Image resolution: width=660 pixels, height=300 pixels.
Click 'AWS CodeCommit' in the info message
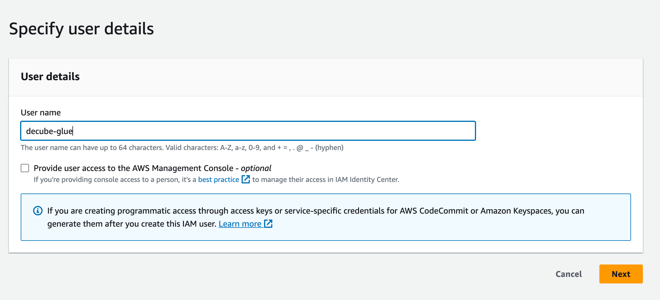(x=434, y=211)
